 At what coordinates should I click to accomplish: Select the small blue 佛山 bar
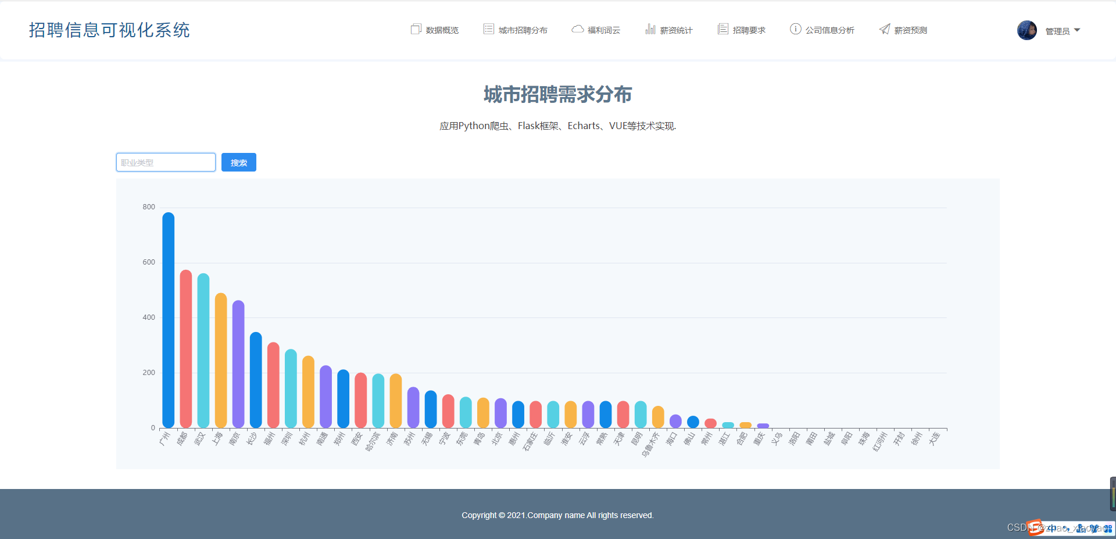pyautogui.click(x=693, y=422)
